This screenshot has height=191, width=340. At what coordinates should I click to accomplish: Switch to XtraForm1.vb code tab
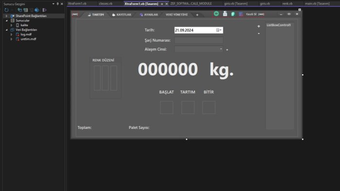pyautogui.click(x=77, y=4)
